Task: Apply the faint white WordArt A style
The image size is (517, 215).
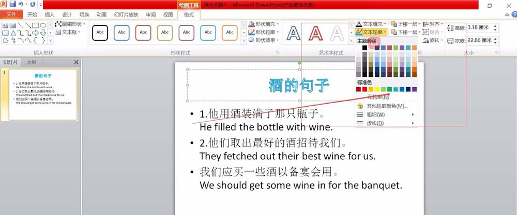Action: [337, 33]
